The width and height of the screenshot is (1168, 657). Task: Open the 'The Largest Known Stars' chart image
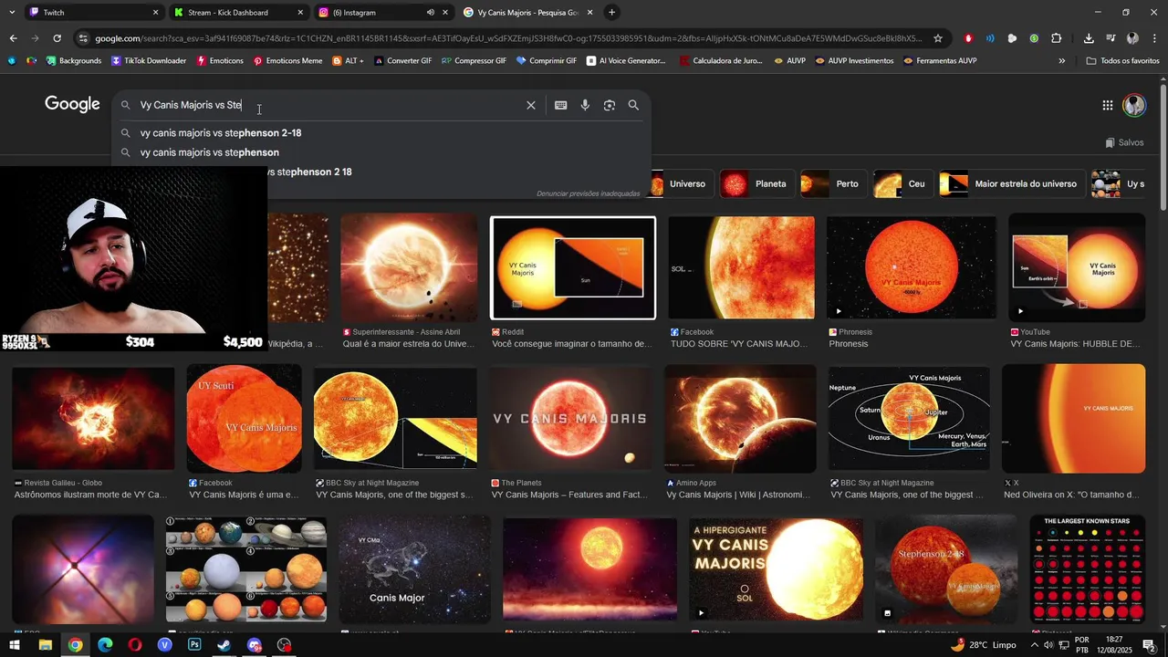point(1087,569)
